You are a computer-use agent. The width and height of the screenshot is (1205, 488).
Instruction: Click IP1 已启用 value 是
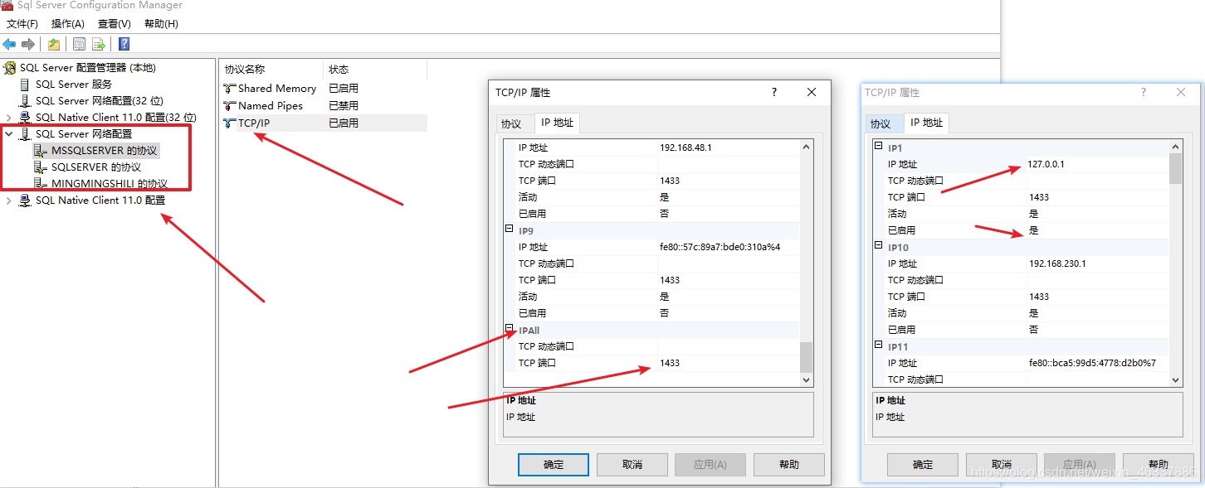[1033, 230]
